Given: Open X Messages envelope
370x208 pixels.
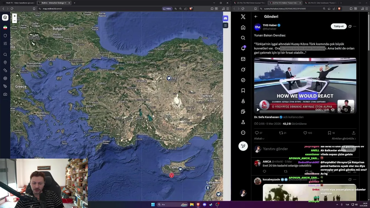Looking at the screenshot, I should coord(243,59).
